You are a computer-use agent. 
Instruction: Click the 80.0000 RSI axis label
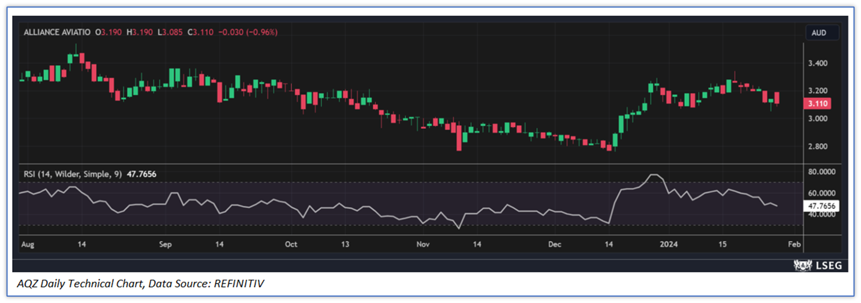(x=822, y=171)
